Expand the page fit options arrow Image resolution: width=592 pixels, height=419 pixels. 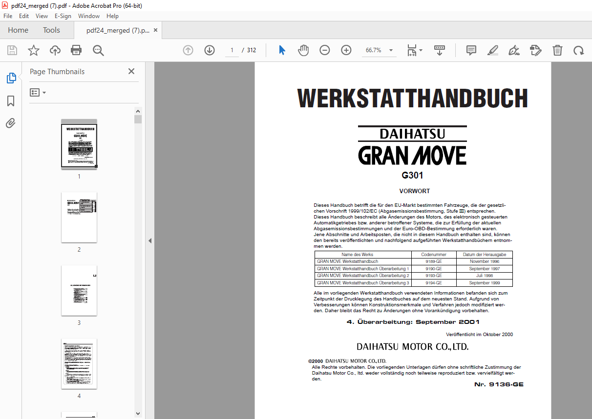421,50
